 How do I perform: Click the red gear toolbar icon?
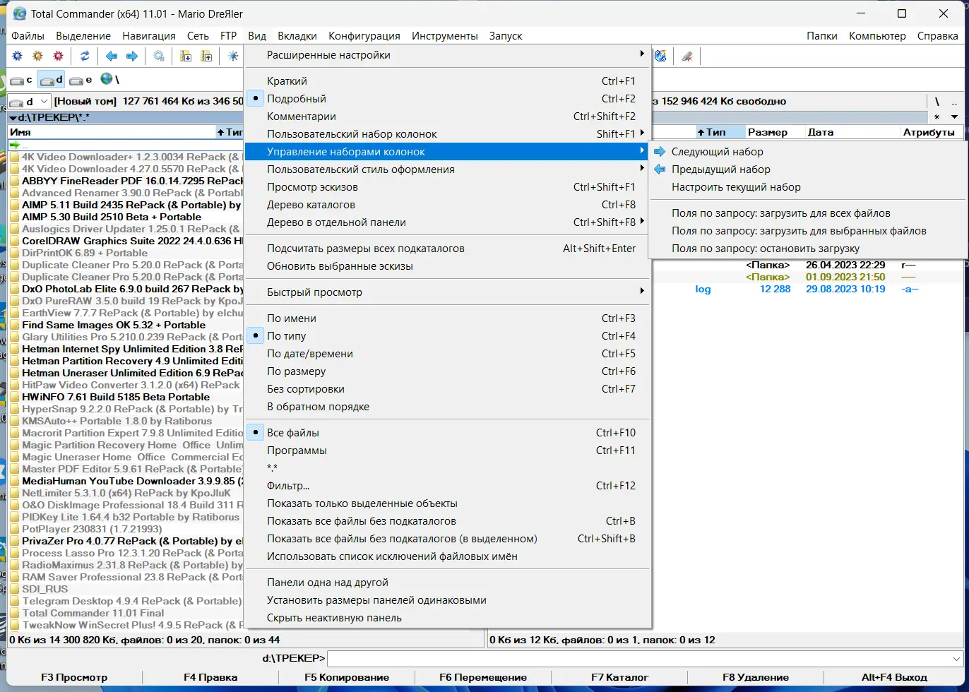pos(59,56)
